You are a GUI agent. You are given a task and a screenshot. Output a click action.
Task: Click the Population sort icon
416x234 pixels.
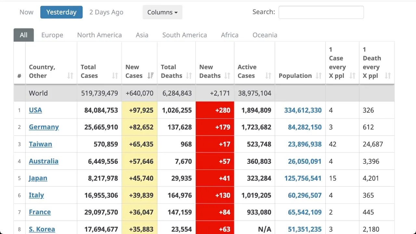click(x=318, y=76)
